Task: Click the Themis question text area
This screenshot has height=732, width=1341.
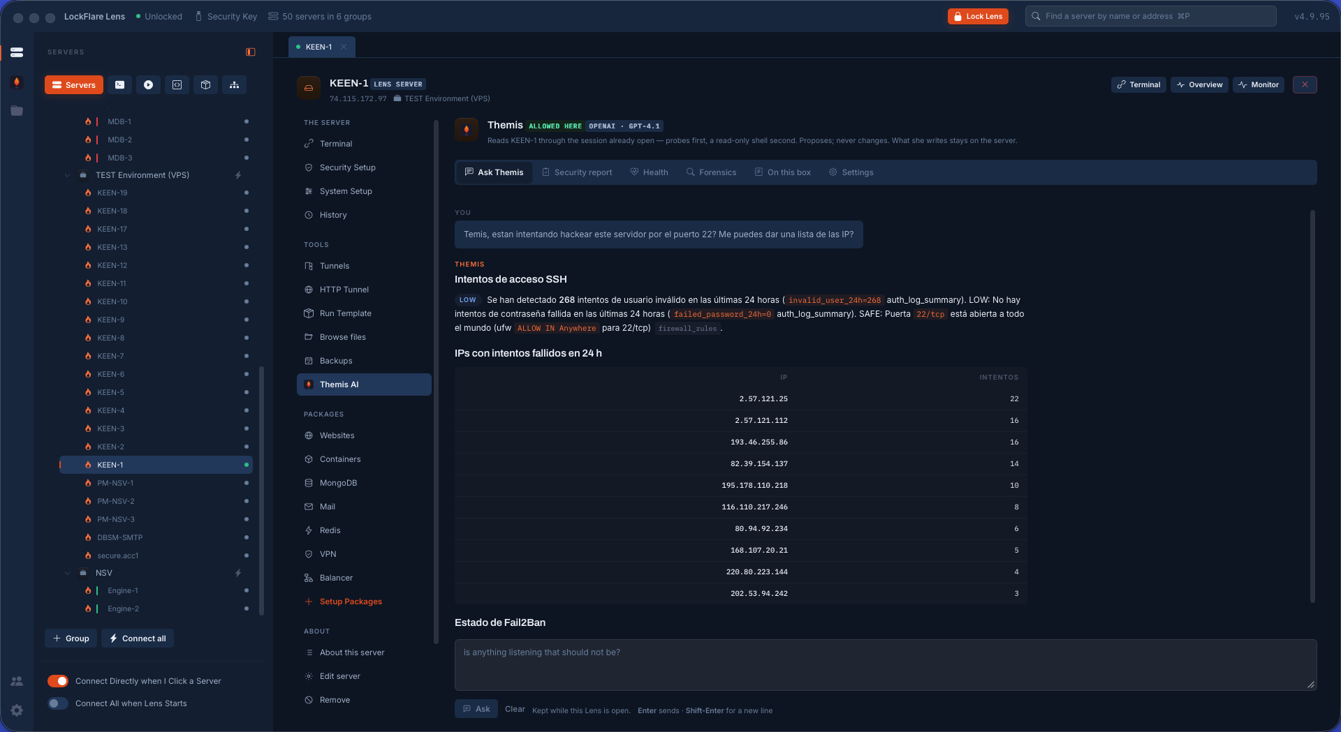Action: point(886,665)
